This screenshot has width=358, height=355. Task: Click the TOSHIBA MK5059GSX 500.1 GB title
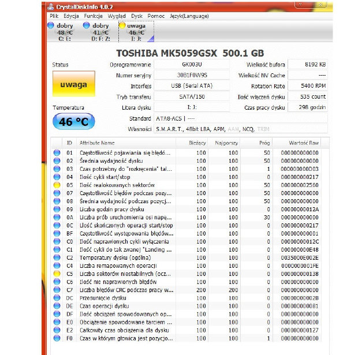(190, 53)
